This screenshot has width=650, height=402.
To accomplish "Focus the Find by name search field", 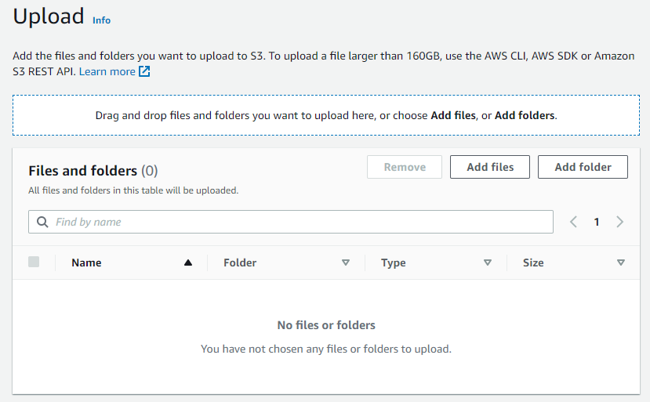I will pyautogui.click(x=291, y=222).
